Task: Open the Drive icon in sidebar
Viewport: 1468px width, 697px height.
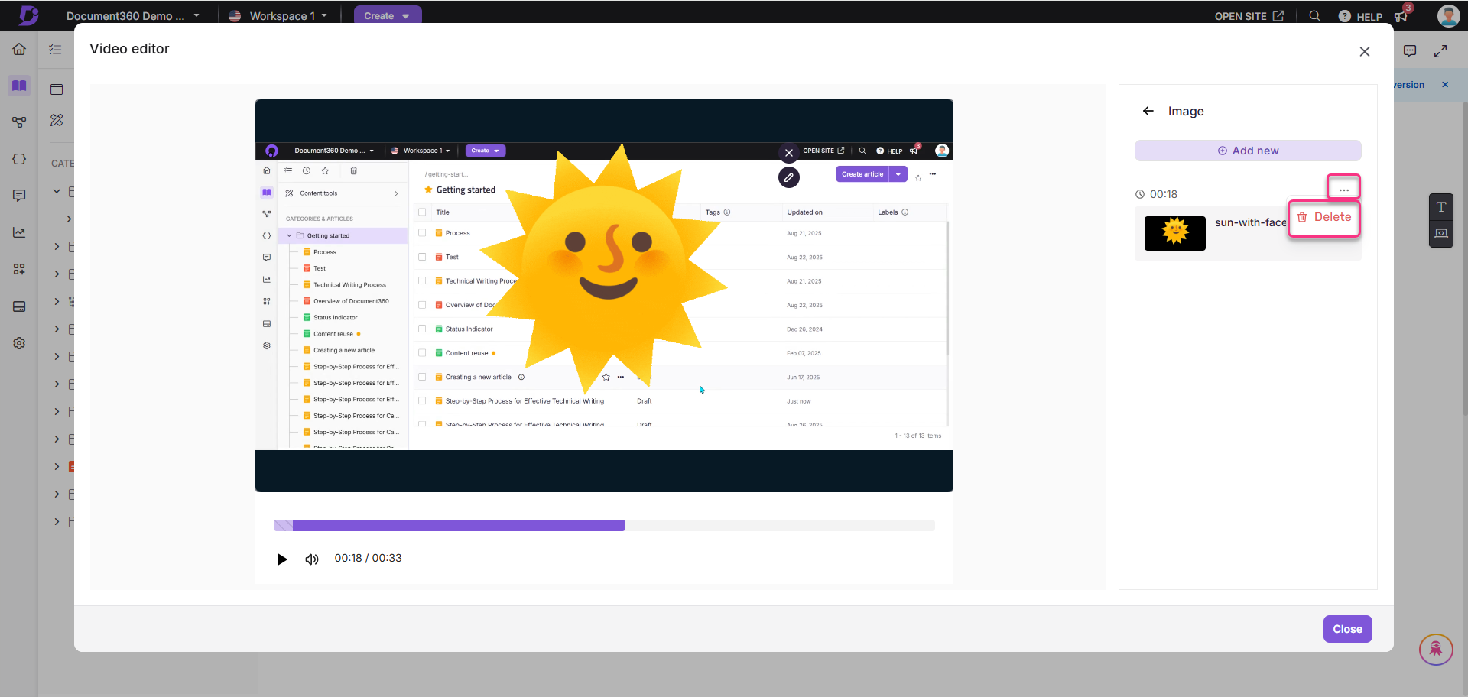Action: click(19, 306)
